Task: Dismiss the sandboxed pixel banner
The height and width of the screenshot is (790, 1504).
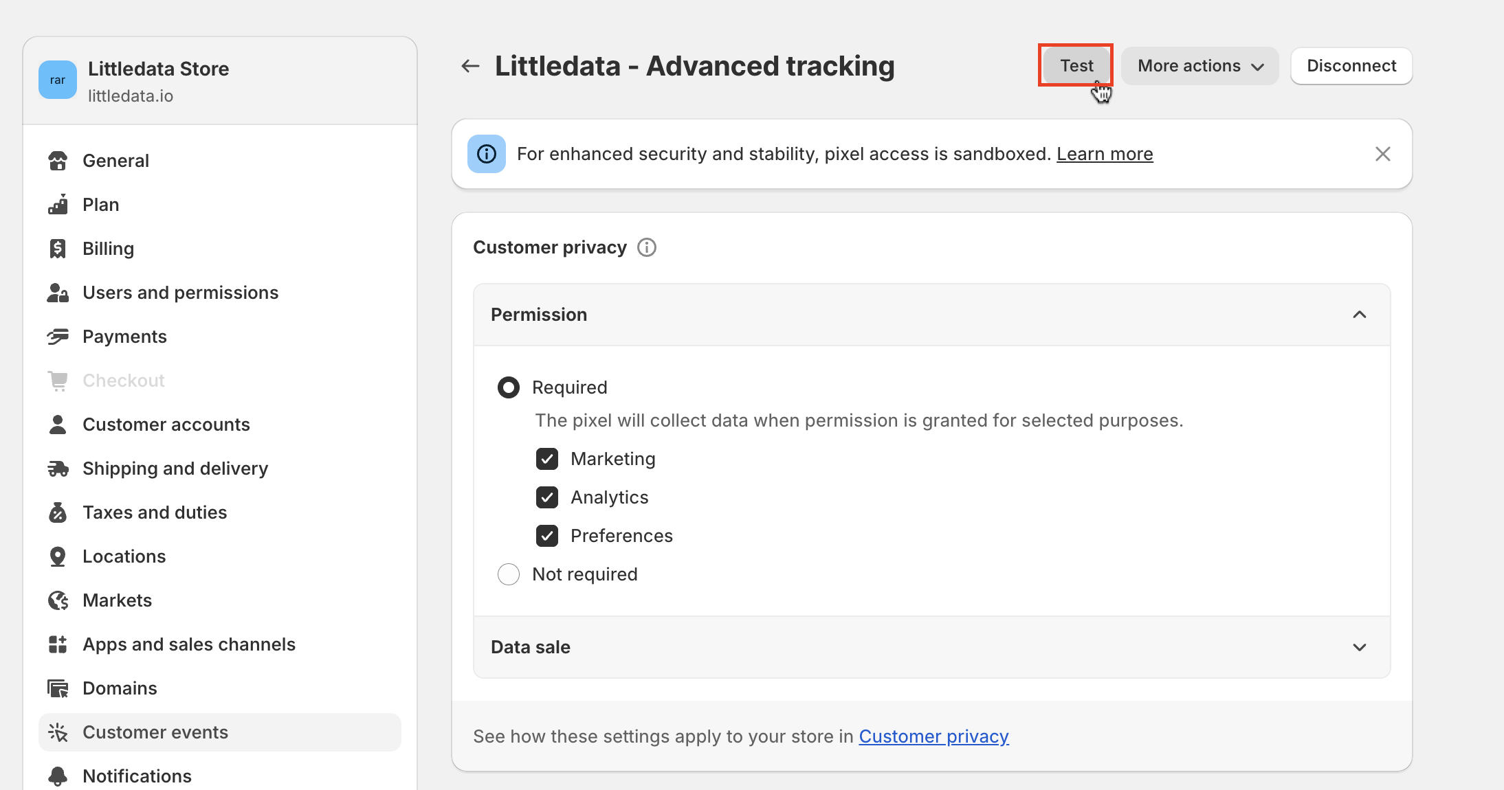Action: coord(1383,154)
